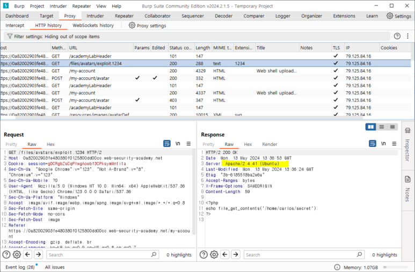This screenshot has width=415, height=272.
Task: Switch to Target tab
Action: (46, 16)
